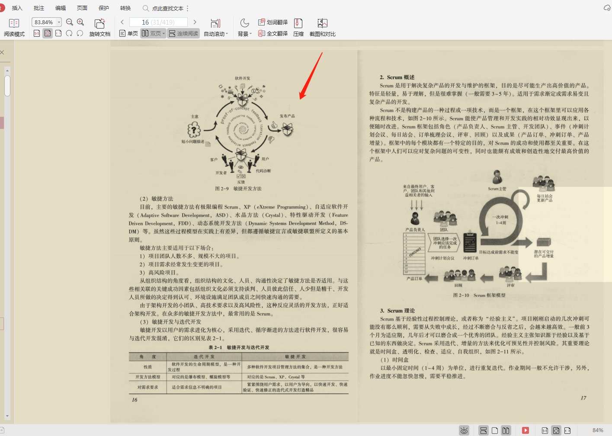Open the 批注 annotation menu
612x436 pixels.
point(38,8)
